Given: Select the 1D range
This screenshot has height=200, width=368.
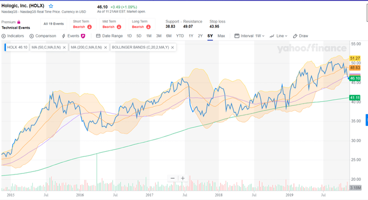Looking at the screenshot, I should [130, 36].
